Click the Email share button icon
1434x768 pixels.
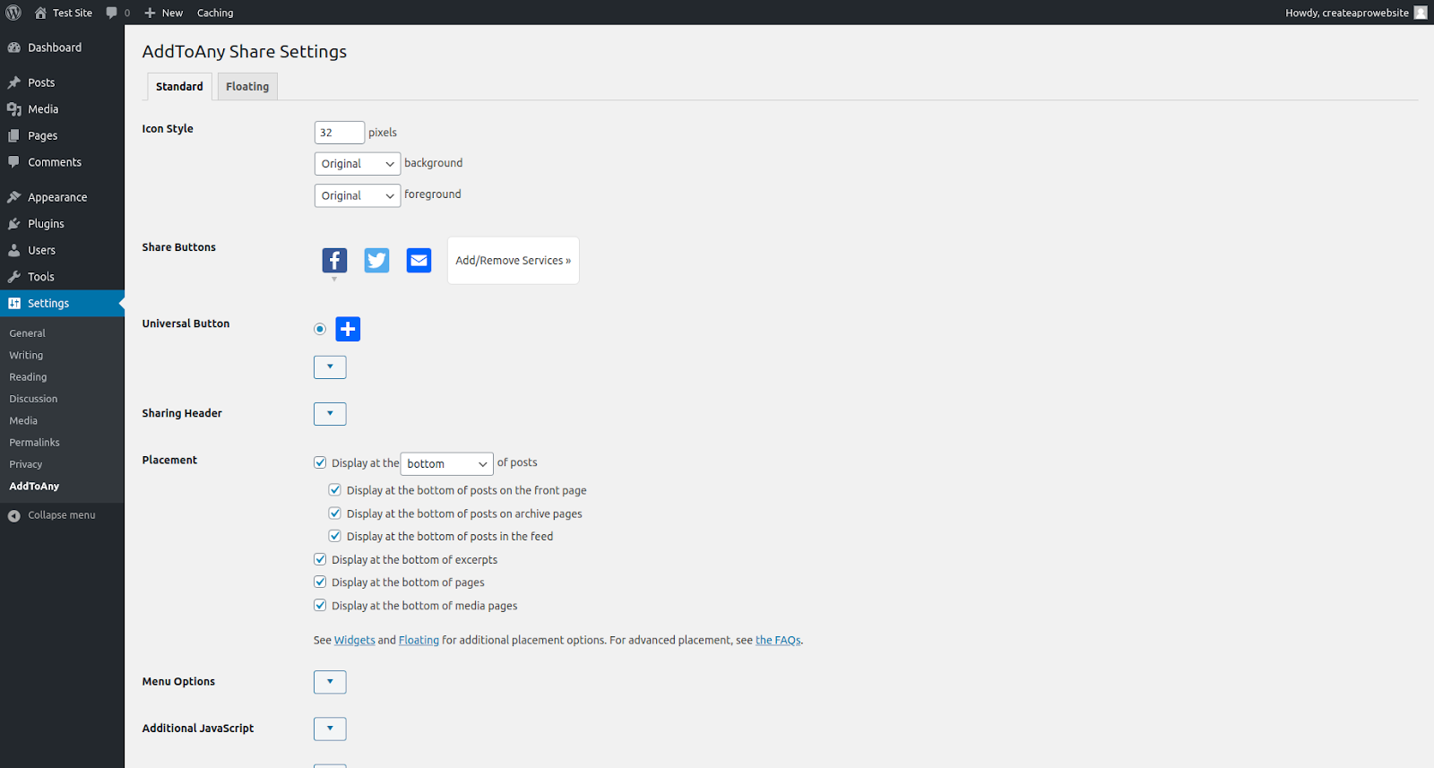(x=419, y=260)
